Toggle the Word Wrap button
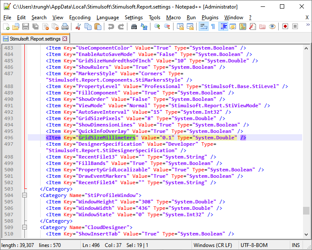This screenshot has height=250, width=312. click(203, 26)
